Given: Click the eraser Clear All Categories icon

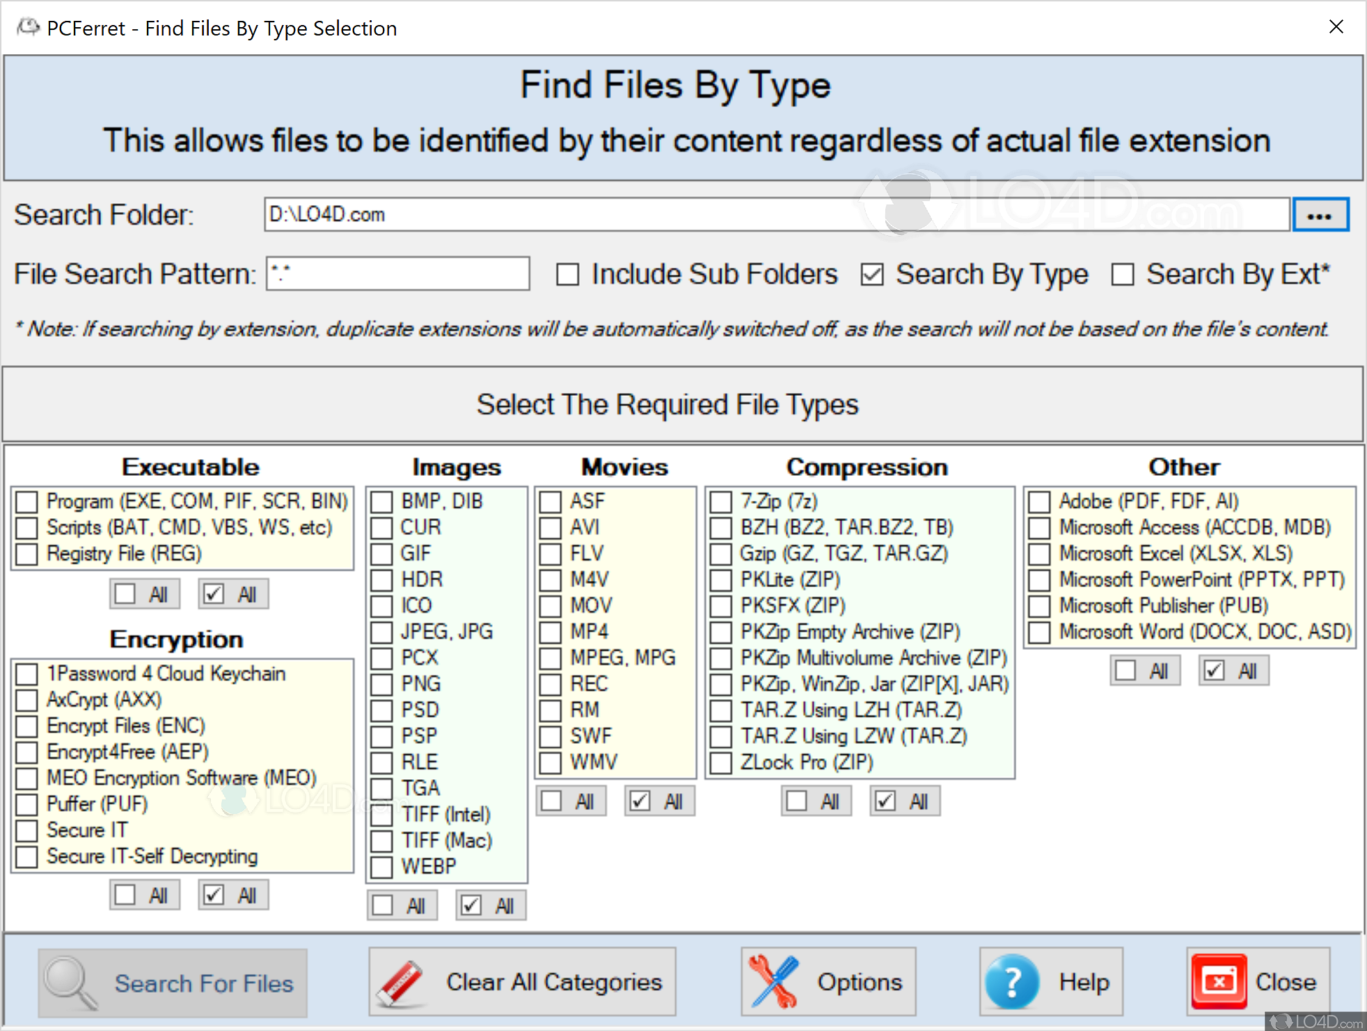Looking at the screenshot, I should (401, 983).
